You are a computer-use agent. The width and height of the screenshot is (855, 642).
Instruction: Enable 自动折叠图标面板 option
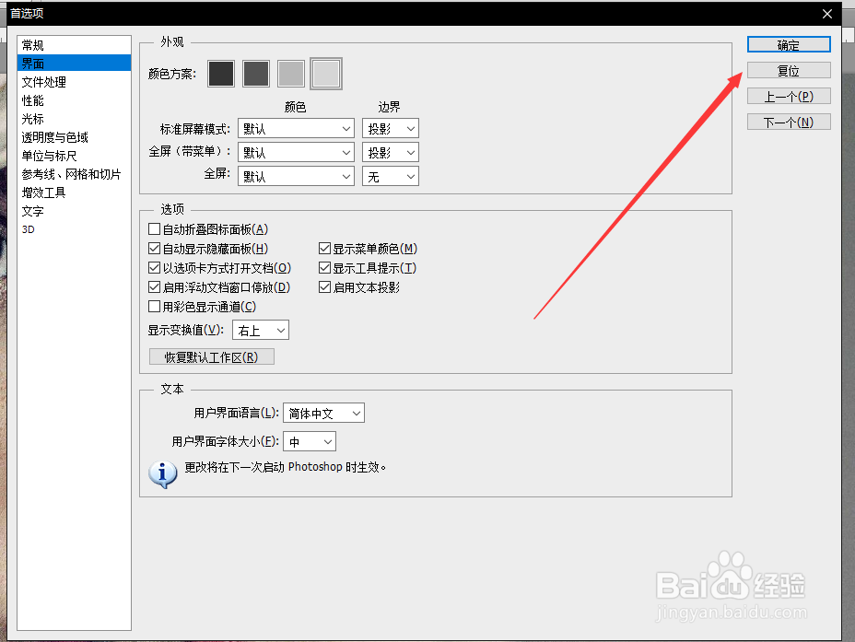click(155, 228)
